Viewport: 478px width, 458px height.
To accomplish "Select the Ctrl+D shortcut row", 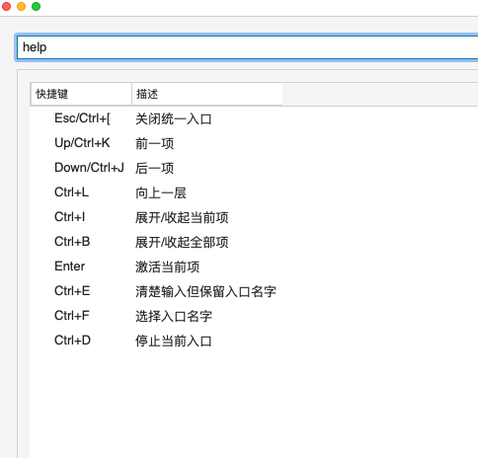I will [254, 341].
